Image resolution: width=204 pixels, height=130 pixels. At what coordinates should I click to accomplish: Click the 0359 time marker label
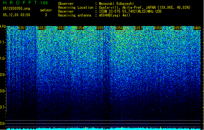pos(177,28)
